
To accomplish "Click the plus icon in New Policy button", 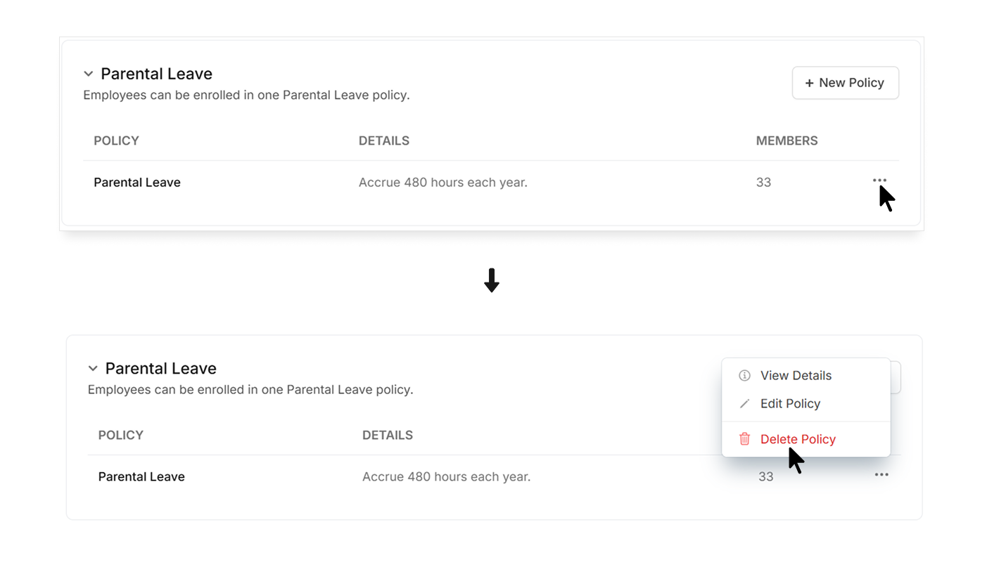I will pos(809,83).
